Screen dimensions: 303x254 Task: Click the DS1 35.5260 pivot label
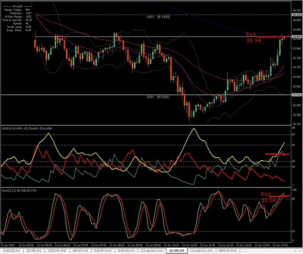tap(158, 97)
